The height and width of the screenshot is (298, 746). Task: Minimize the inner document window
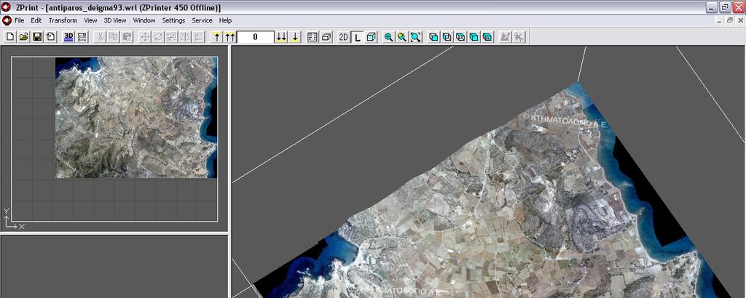tap(720, 20)
